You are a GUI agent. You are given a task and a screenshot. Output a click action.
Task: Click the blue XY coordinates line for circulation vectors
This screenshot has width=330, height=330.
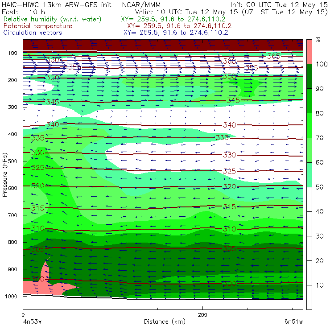(x=176, y=33)
